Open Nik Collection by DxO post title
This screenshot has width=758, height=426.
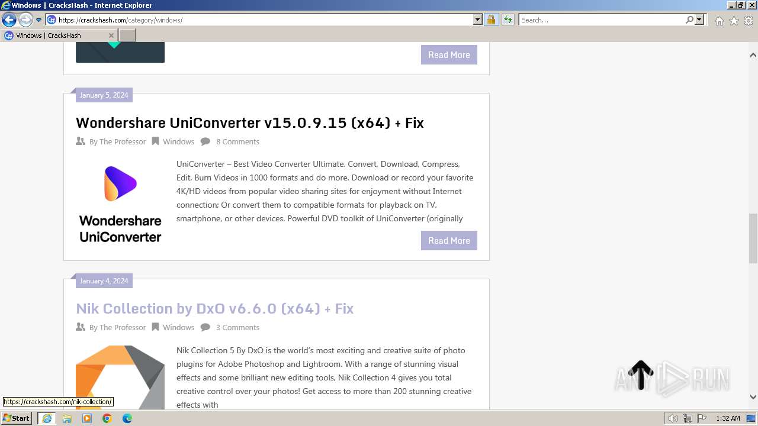[x=215, y=308]
